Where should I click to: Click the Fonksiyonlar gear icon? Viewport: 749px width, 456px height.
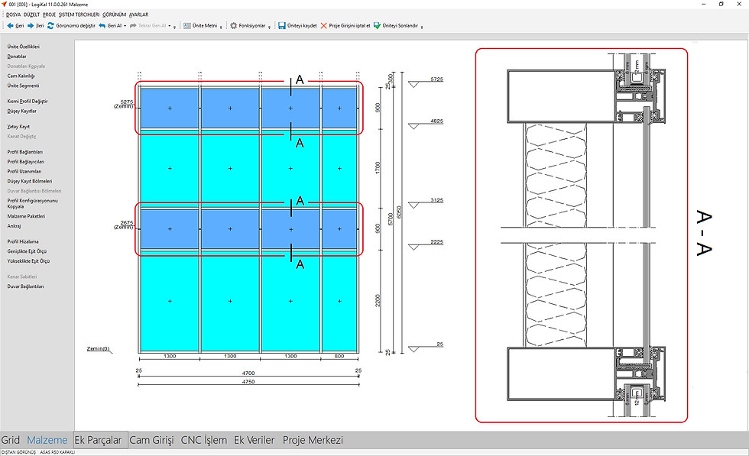click(234, 26)
